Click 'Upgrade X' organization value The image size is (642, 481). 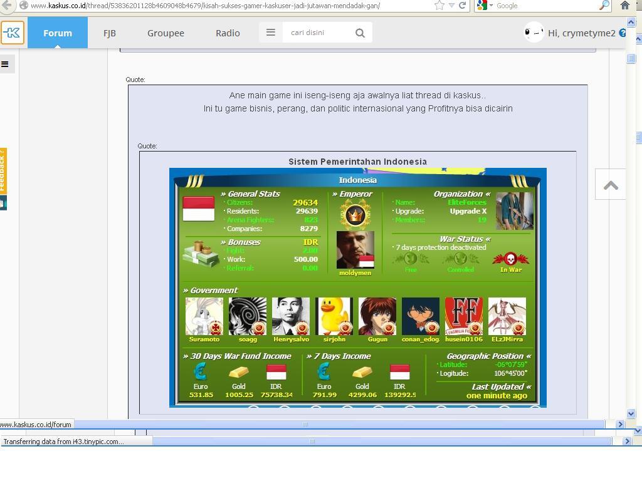point(468,211)
